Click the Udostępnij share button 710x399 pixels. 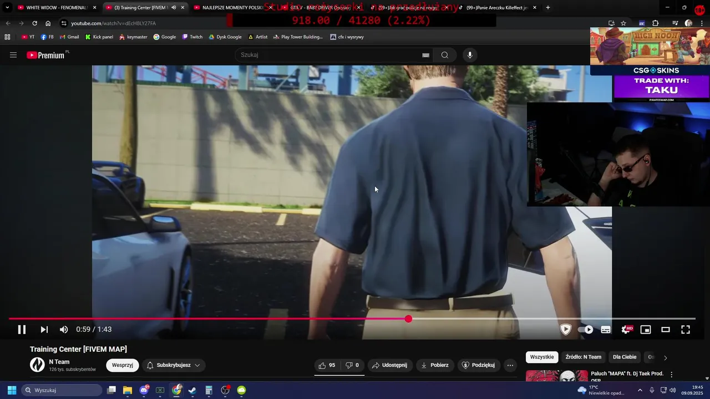tap(389, 365)
